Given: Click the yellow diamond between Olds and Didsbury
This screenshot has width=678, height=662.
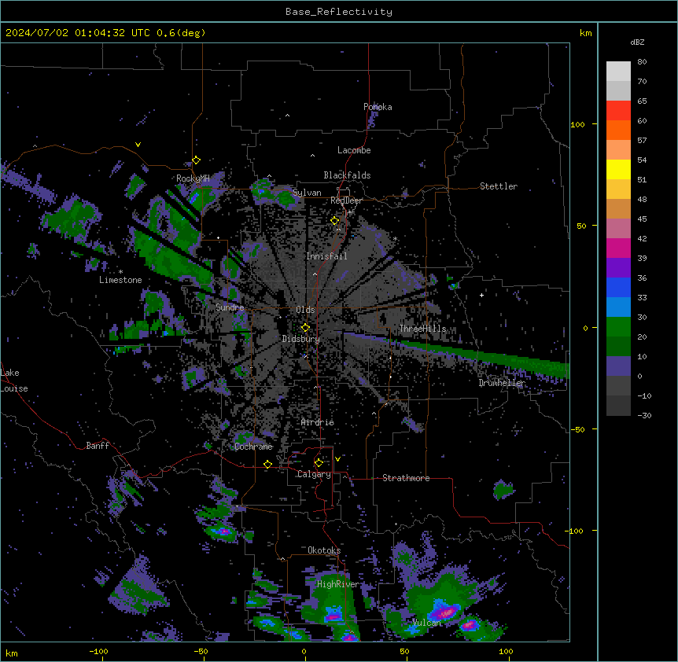Looking at the screenshot, I should tap(305, 328).
